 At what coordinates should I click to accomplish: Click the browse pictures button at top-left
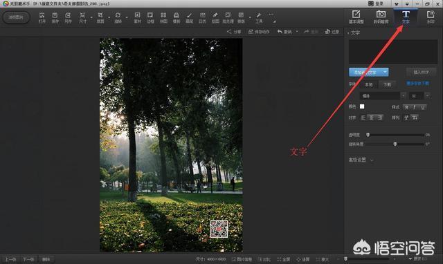(x=16, y=17)
